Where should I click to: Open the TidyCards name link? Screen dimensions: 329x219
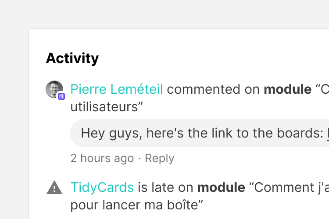coord(102,187)
